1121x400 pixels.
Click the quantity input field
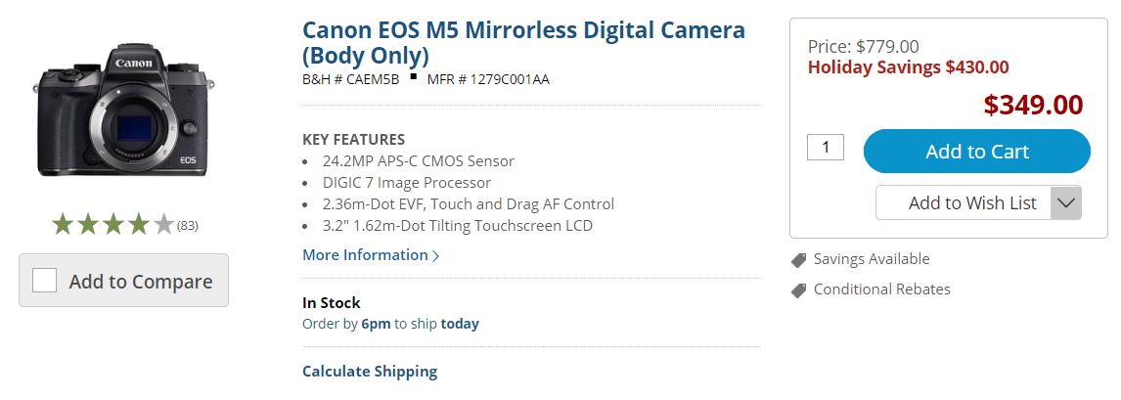(825, 148)
